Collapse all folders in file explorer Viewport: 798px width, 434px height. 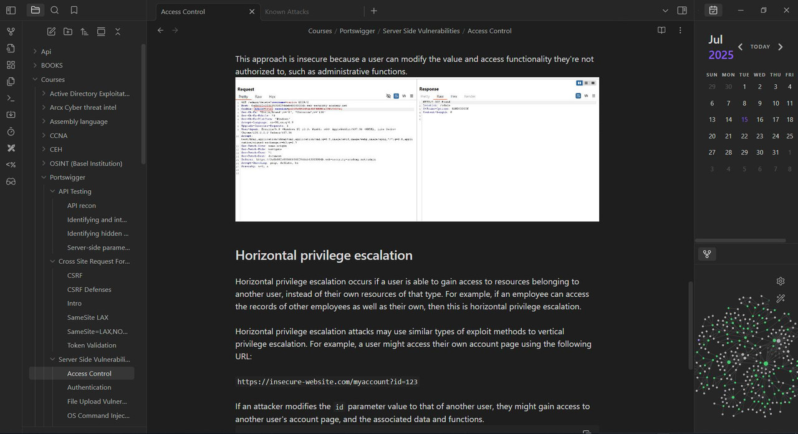tap(117, 31)
